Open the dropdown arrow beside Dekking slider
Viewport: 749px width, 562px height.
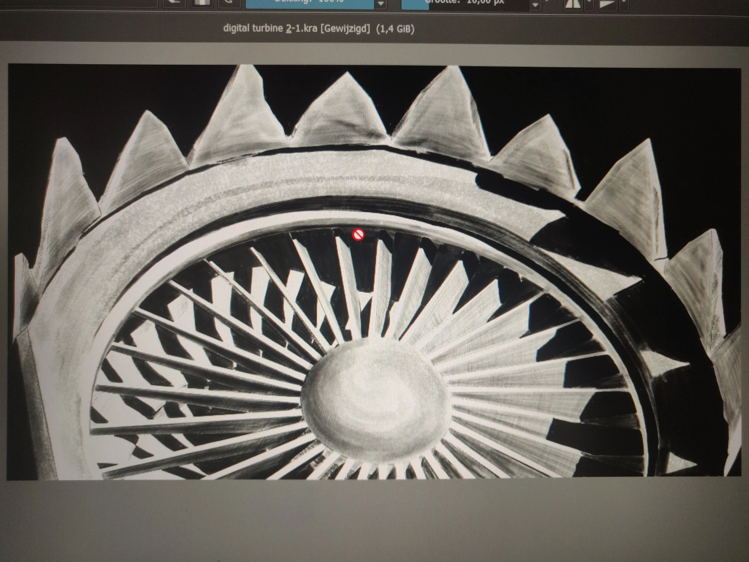click(x=381, y=4)
